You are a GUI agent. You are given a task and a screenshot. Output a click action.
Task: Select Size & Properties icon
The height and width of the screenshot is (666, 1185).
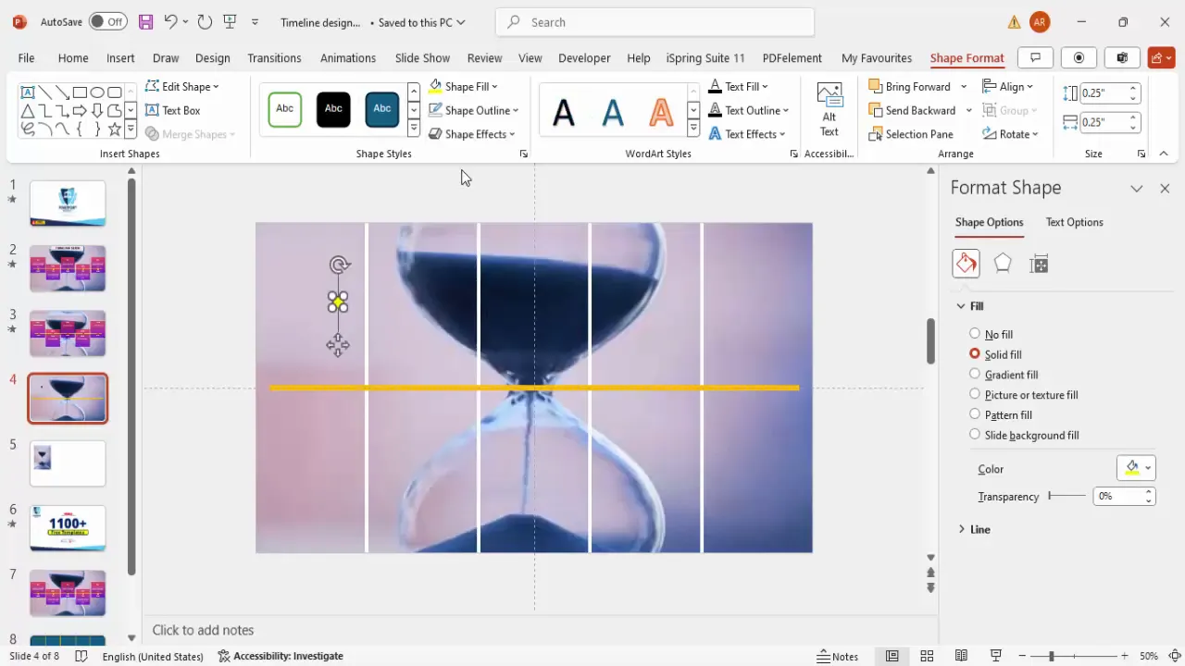click(x=1039, y=265)
